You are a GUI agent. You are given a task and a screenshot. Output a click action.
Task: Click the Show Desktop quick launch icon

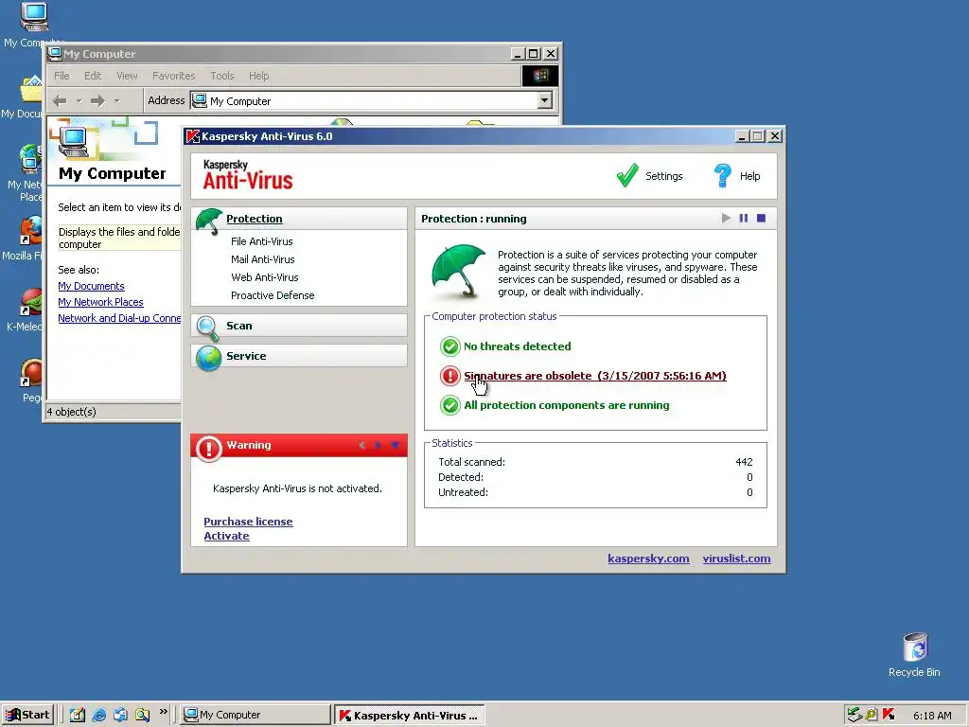(78, 715)
